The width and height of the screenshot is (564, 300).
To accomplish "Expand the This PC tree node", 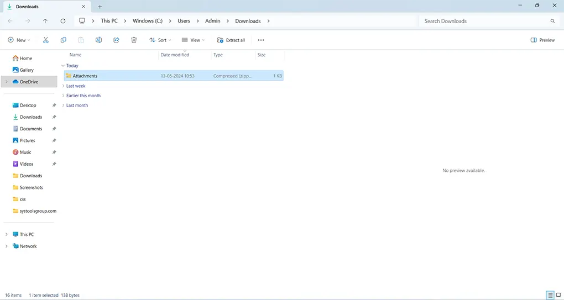I will click(7, 234).
